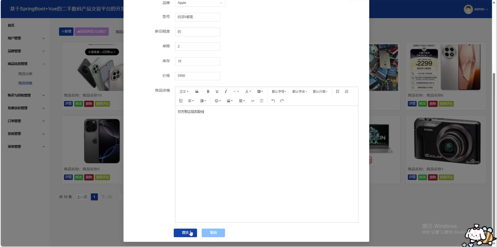
Task: Open the 默认字号 font size dropdown
Action: 279,92
